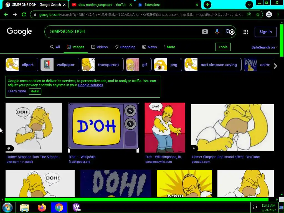Switch to Chrome taskbar icon

pyautogui.click(x=59, y=207)
